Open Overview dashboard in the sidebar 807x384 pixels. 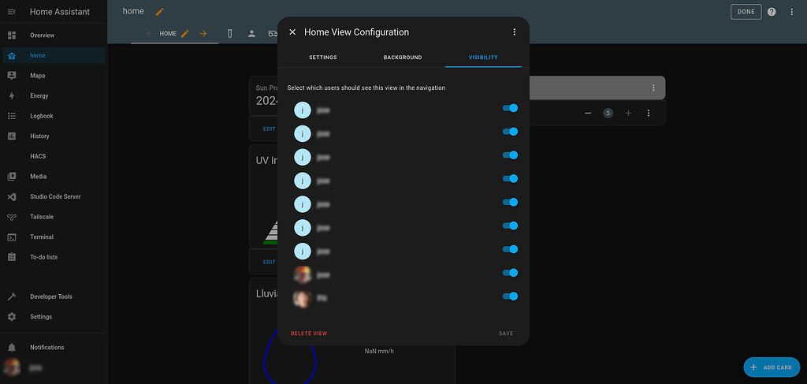tap(54, 35)
